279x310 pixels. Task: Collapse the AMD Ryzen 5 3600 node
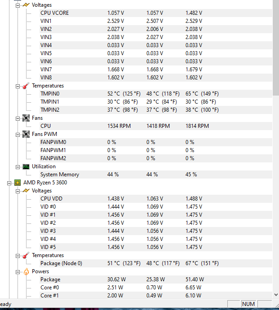pos(9,183)
